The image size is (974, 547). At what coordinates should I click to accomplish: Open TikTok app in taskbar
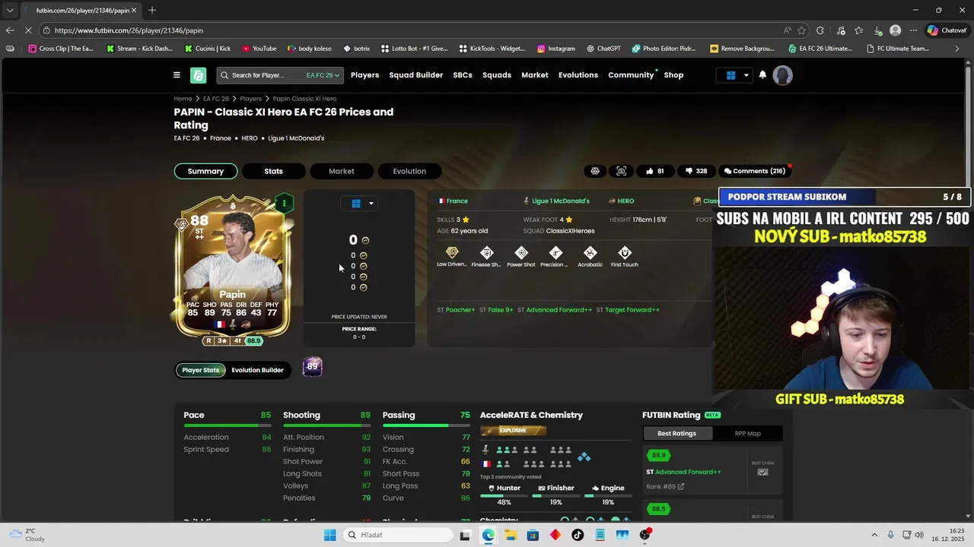[x=578, y=535]
